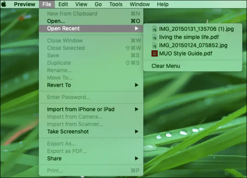This screenshot has width=247, height=178.
Task: Select Clear Menu in recent files list
Action: click(x=166, y=66)
